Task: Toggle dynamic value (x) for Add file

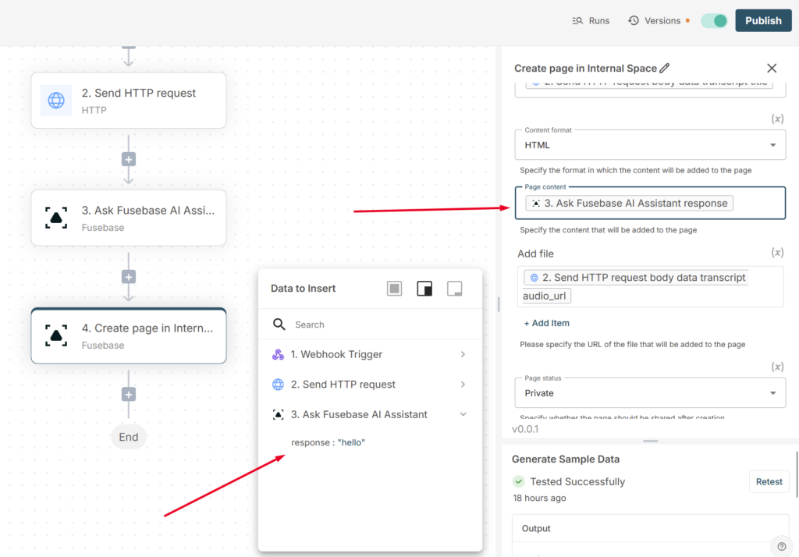Action: (777, 252)
